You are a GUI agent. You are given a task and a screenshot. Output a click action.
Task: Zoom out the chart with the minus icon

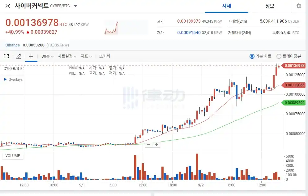(x=148, y=144)
